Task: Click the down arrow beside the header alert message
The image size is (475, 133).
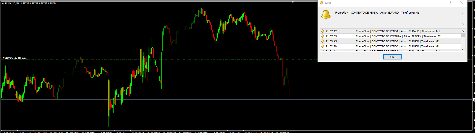Action: (x=463, y=24)
